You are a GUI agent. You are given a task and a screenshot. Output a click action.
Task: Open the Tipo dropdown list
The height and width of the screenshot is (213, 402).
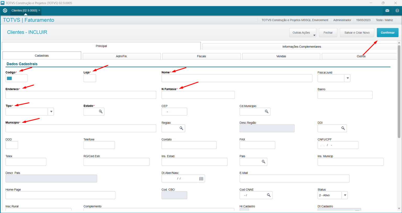click(51, 111)
